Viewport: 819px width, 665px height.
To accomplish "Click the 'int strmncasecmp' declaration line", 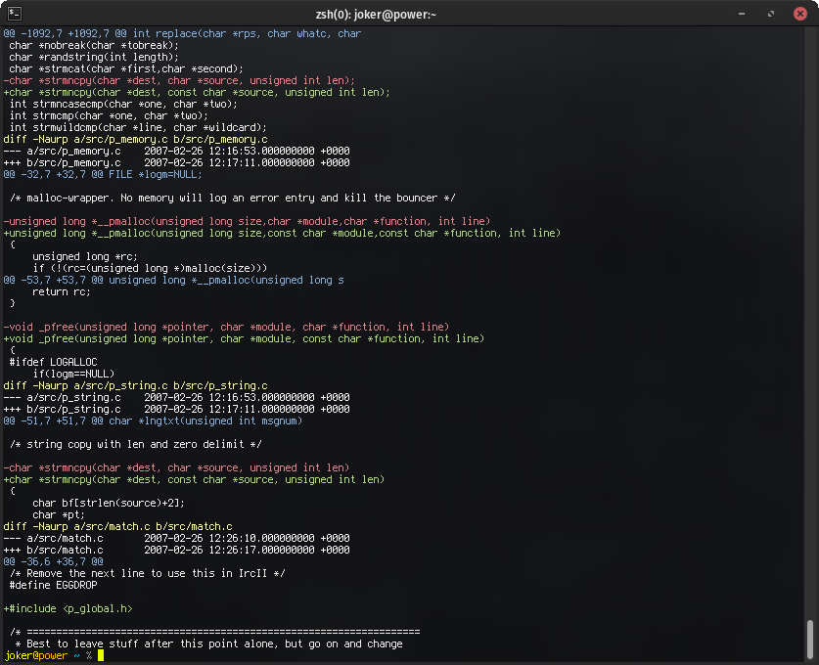I will (x=123, y=105).
